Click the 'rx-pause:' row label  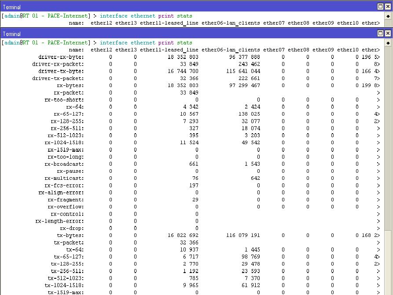70,171
